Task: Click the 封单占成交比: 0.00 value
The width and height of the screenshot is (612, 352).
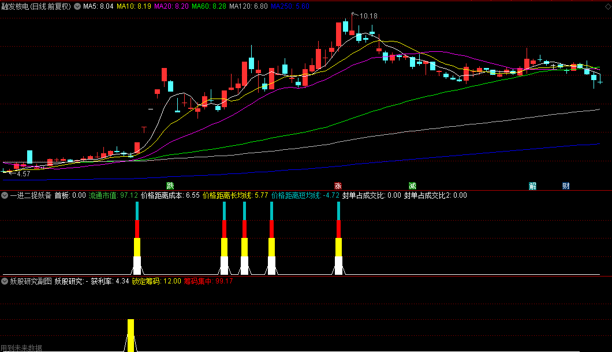Action: point(372,195)
